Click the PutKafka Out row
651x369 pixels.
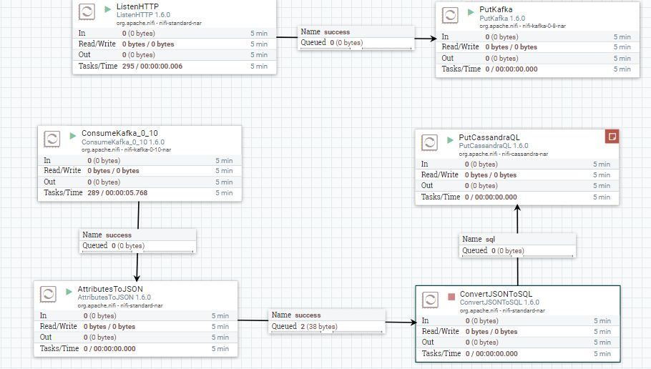pyautogui.click(x=538, y=58)
